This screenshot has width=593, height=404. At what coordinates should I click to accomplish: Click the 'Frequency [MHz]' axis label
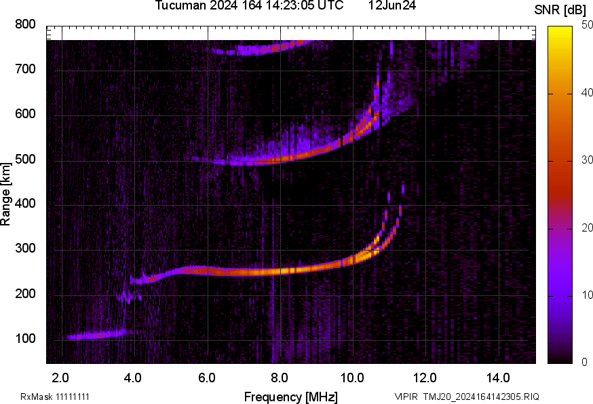291,397
